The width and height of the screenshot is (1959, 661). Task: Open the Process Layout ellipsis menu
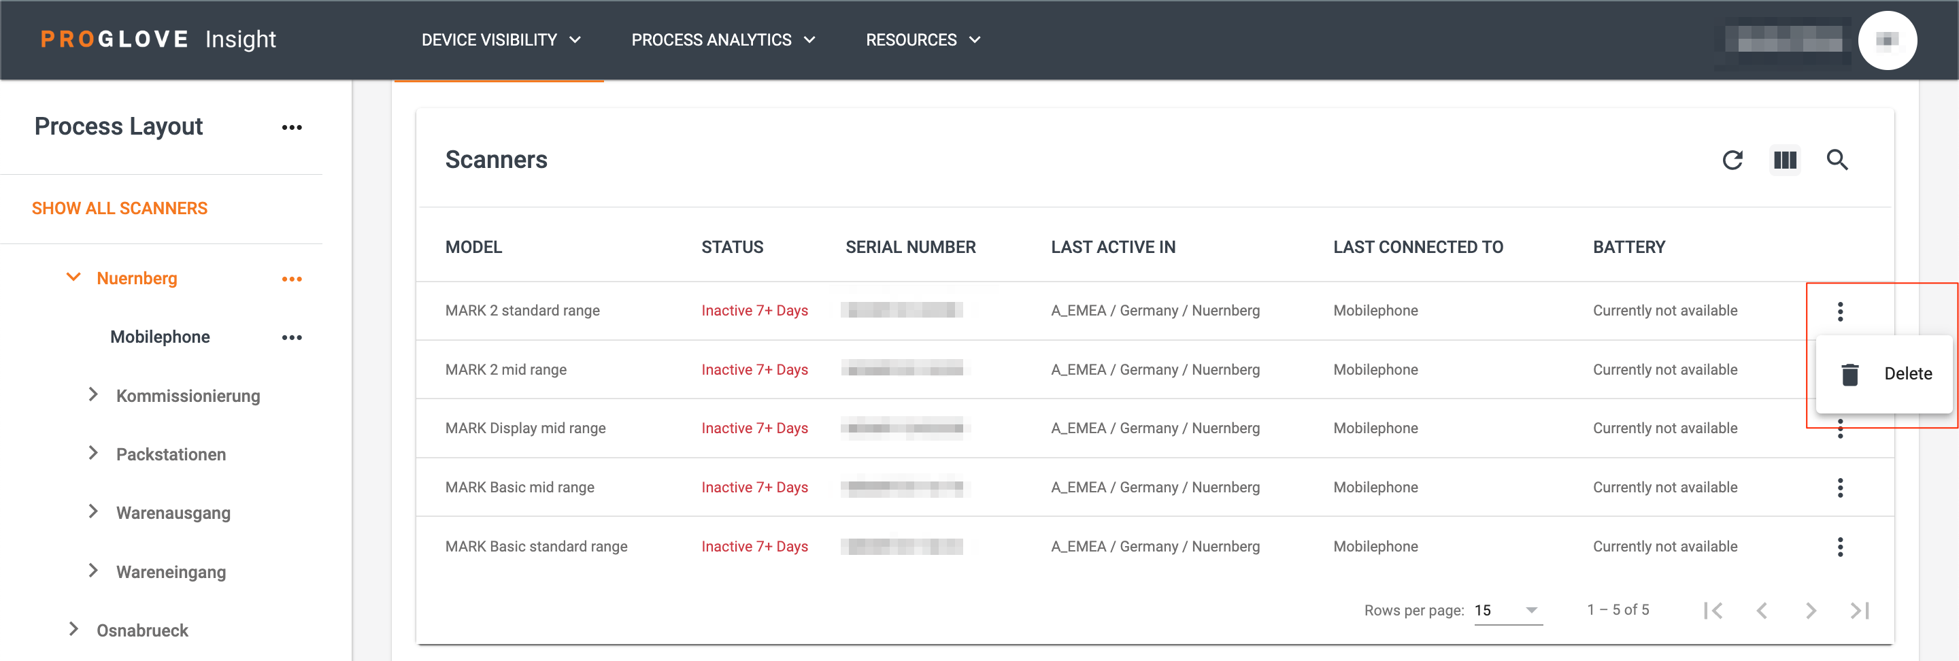292,127
